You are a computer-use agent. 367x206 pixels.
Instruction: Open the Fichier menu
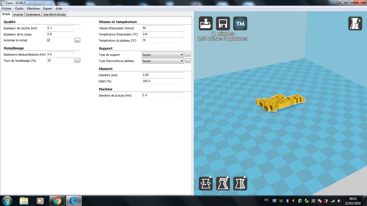[7, 8]
